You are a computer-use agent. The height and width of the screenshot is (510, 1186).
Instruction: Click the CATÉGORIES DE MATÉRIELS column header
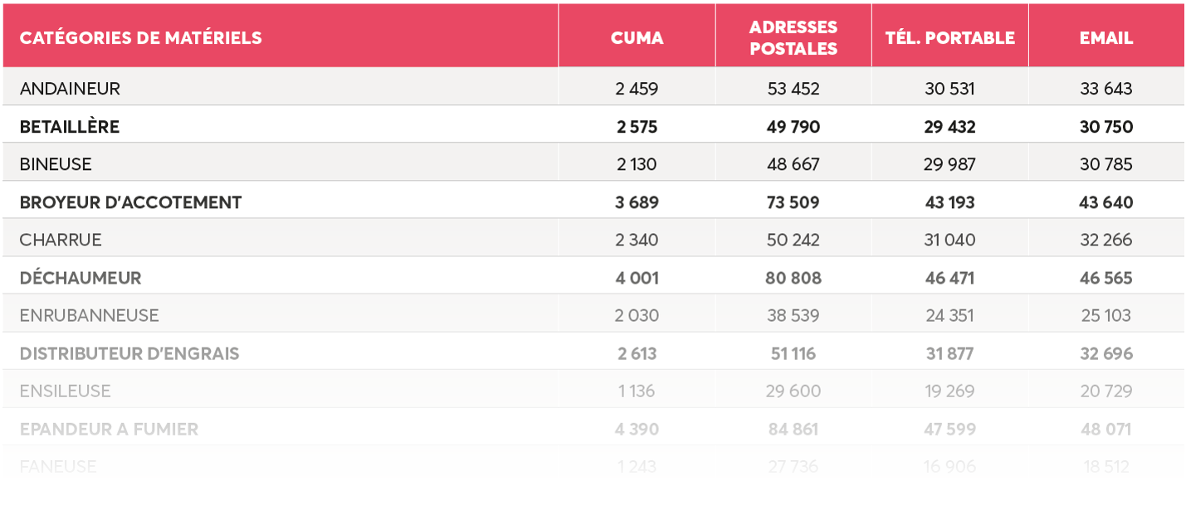[x=140, y=38]
